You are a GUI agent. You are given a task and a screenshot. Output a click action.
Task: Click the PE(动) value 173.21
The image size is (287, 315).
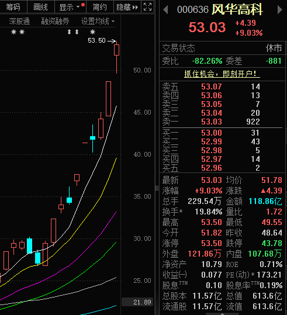pos(269,275)
